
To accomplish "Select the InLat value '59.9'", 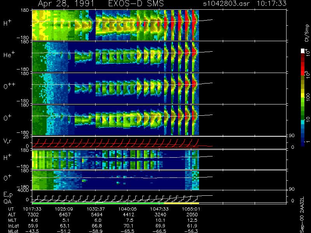I will 33,226.
